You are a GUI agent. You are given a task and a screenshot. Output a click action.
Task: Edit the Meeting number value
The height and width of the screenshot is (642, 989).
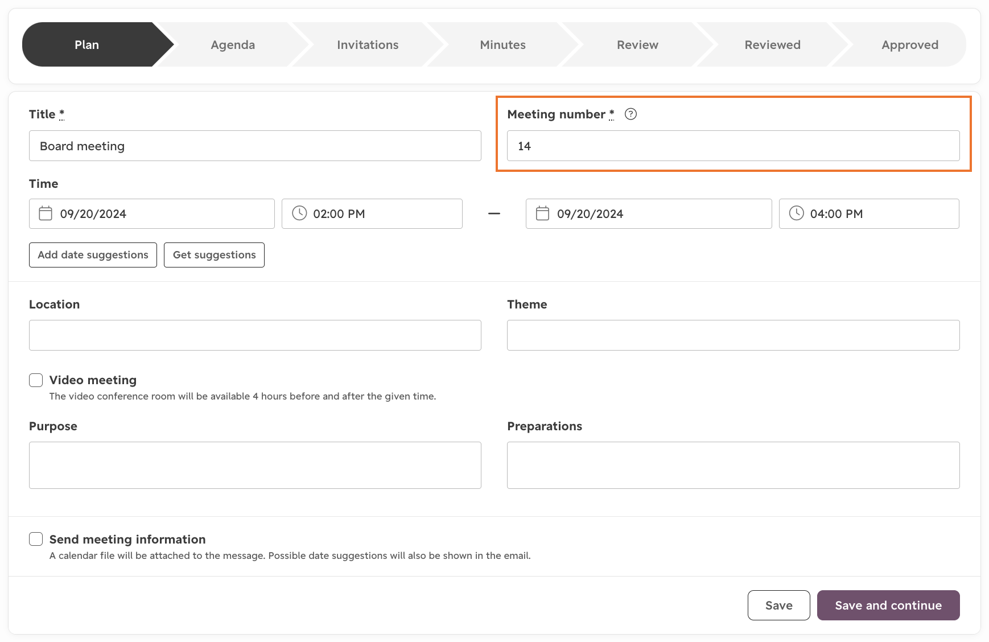(x=732, y=146)
